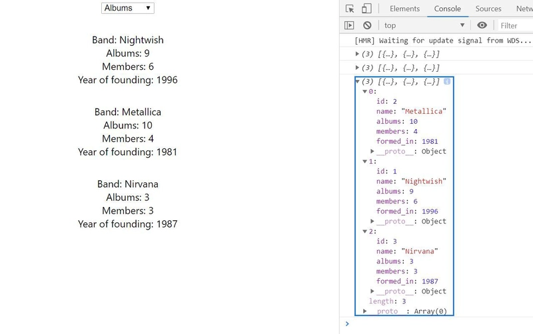Collapse object 2 containing Nirvana
Viewport: 533px width, 334px height.
364,232
